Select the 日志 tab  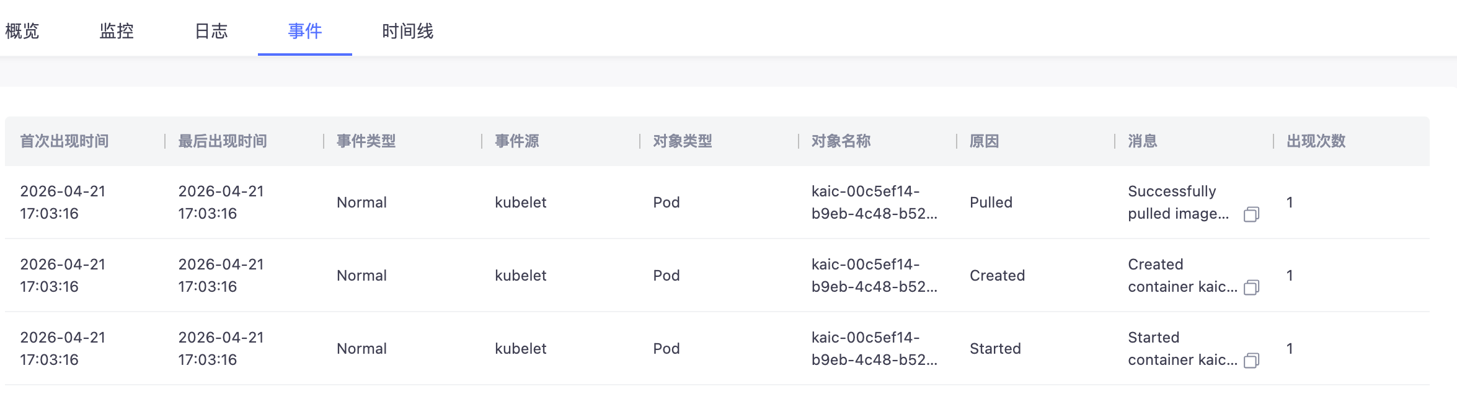211,31
